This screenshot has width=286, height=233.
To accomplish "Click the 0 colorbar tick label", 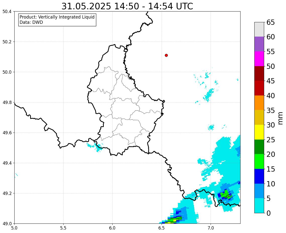I will click(268, 213).
